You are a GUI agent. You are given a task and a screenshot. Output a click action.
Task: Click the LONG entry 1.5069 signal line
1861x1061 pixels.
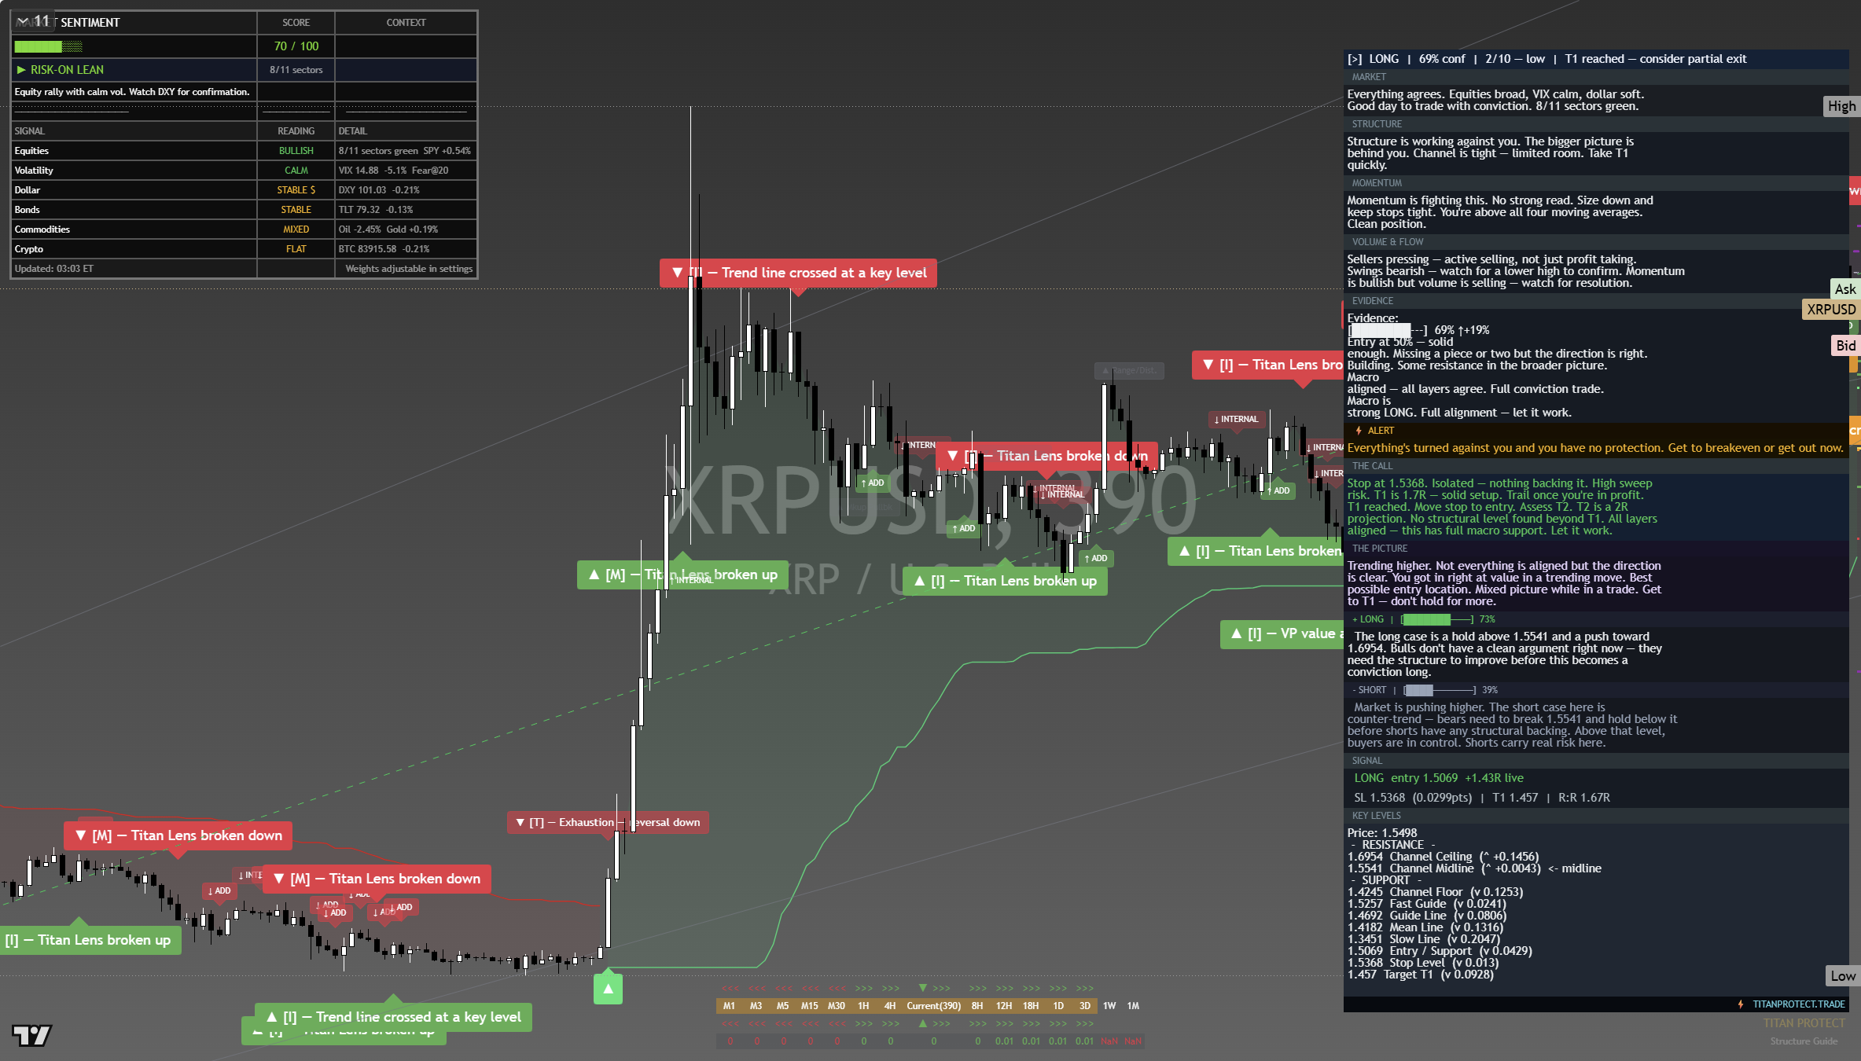1439,778
